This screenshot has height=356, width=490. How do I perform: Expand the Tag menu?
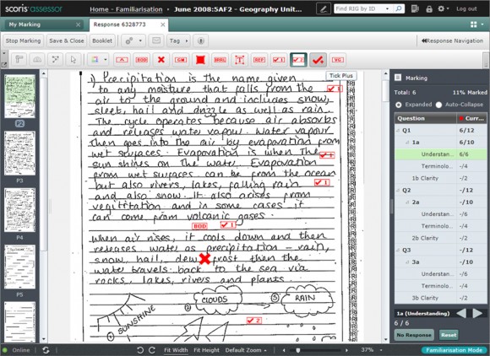[x=178, y=40]
